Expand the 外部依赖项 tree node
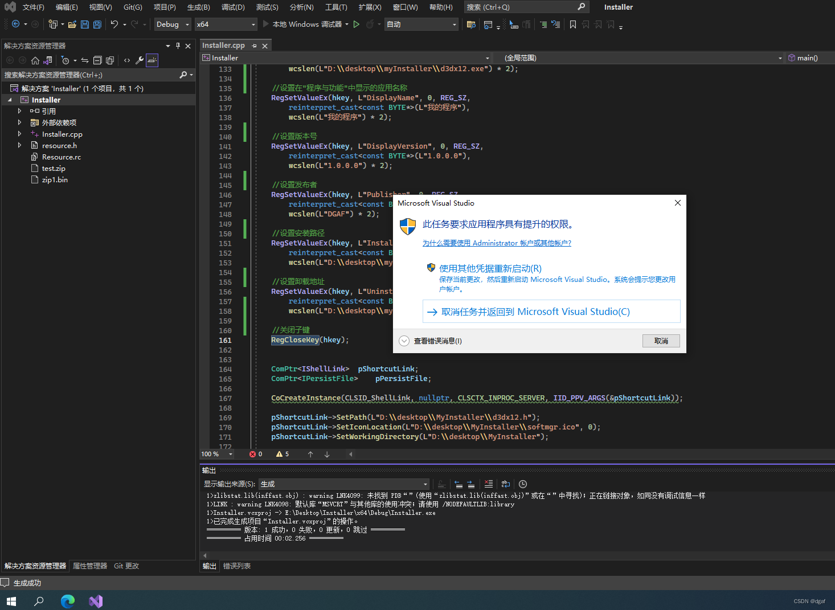This screenshot has height=610, width=835. 19,122
